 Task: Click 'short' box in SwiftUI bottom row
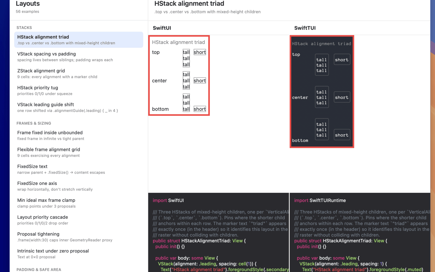[x=200, y=109]
